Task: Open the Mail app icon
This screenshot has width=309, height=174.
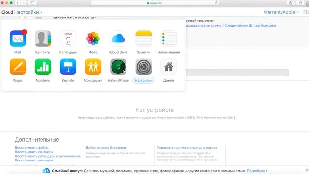Action: click(x=18, y=39)
